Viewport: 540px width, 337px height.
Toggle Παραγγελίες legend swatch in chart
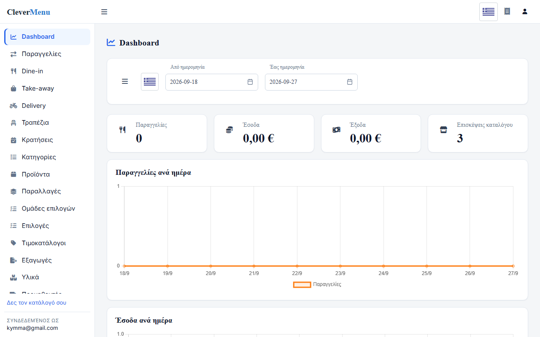pos(302,284)
